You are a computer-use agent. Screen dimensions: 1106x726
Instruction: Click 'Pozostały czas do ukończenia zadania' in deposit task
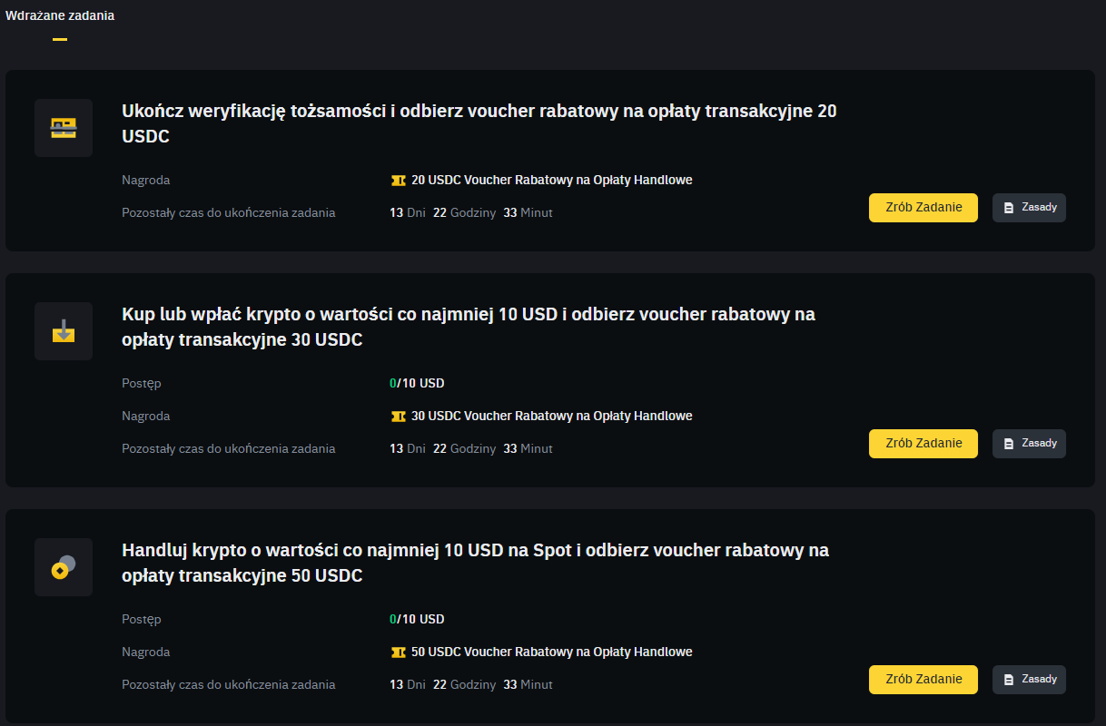pos(229,449)
